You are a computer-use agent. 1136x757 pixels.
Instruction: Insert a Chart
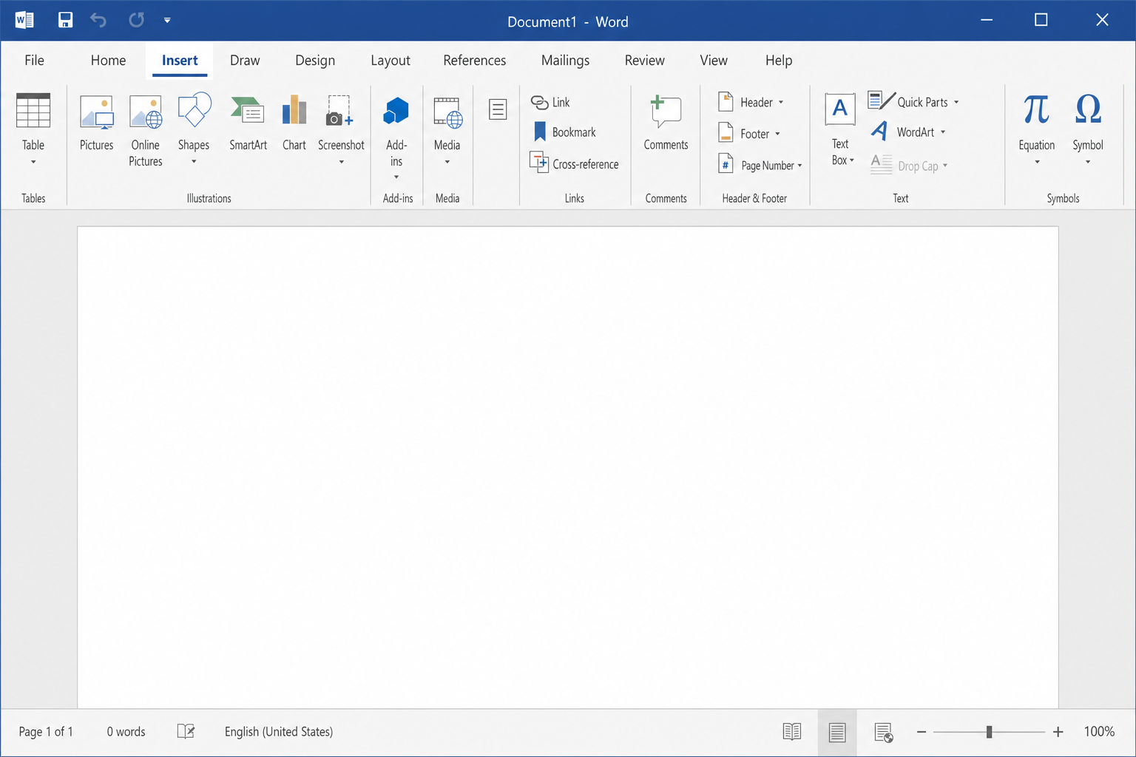pyautogui.click(x=294, y=123)
